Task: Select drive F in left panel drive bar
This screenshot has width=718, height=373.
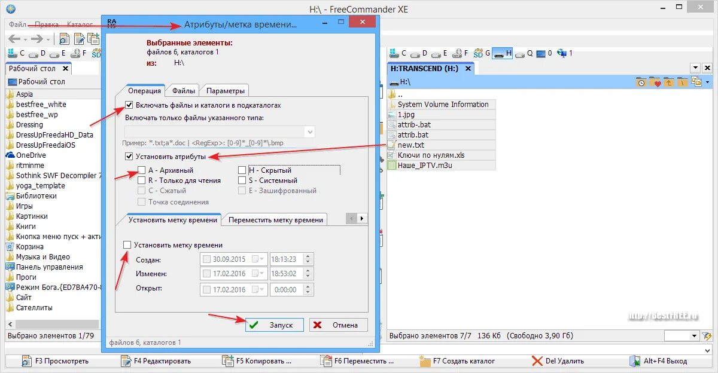Action: coord(78,53)
